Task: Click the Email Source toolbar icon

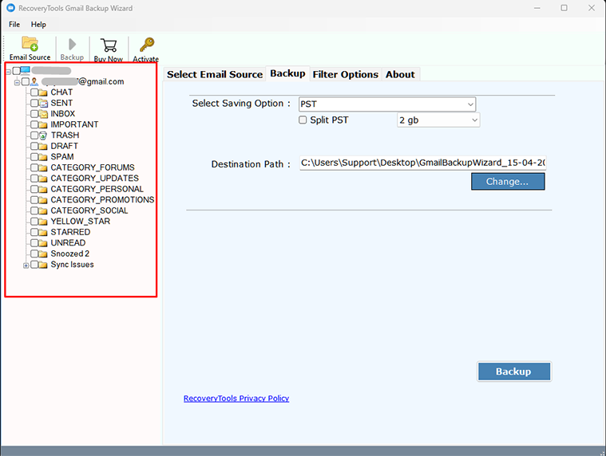Action: [x=30, y=44]
